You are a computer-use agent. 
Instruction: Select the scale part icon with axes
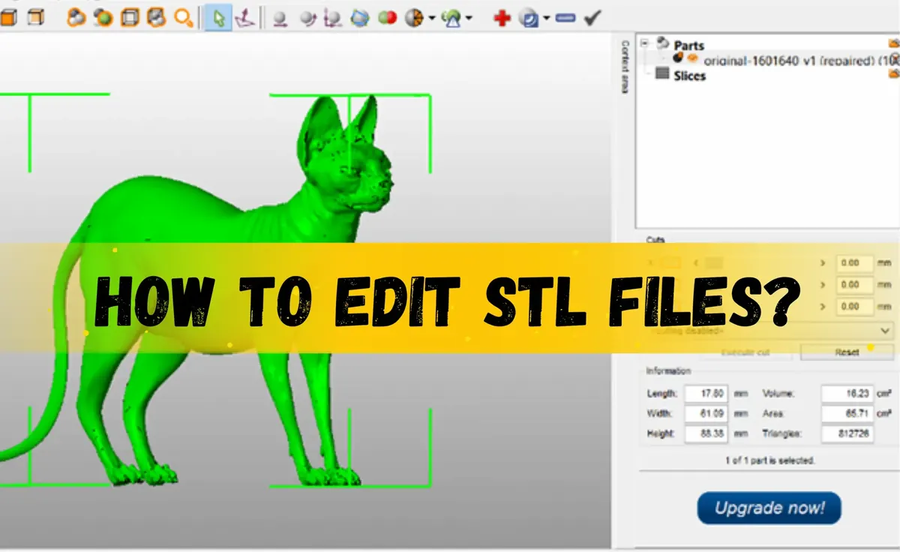pos(333,18)
